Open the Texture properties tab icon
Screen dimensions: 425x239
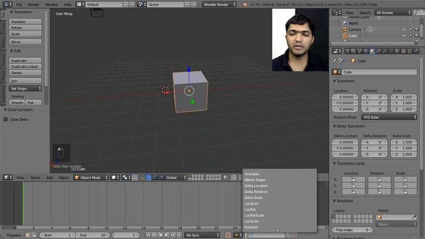pos(403,51)
